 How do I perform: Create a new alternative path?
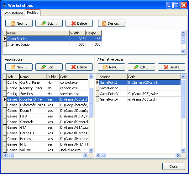click(111, 67)
